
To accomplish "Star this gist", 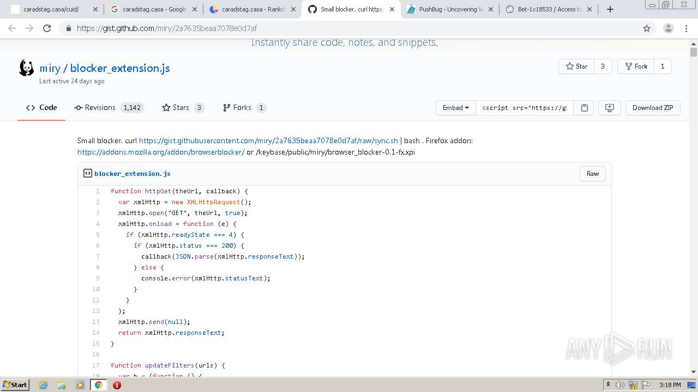I will [576, 66].
